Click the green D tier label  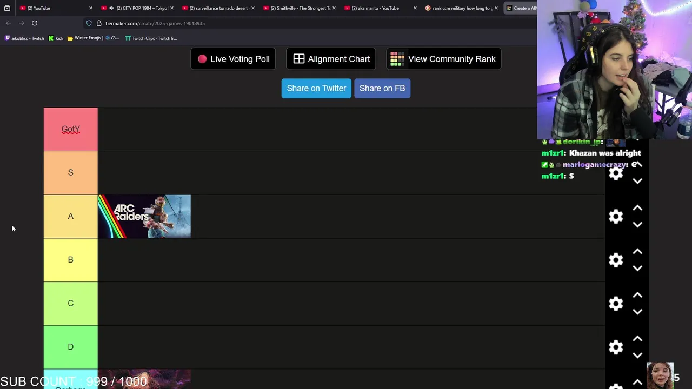click(70, 347)
